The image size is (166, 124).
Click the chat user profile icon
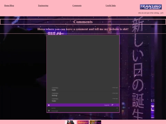point(49,105)
